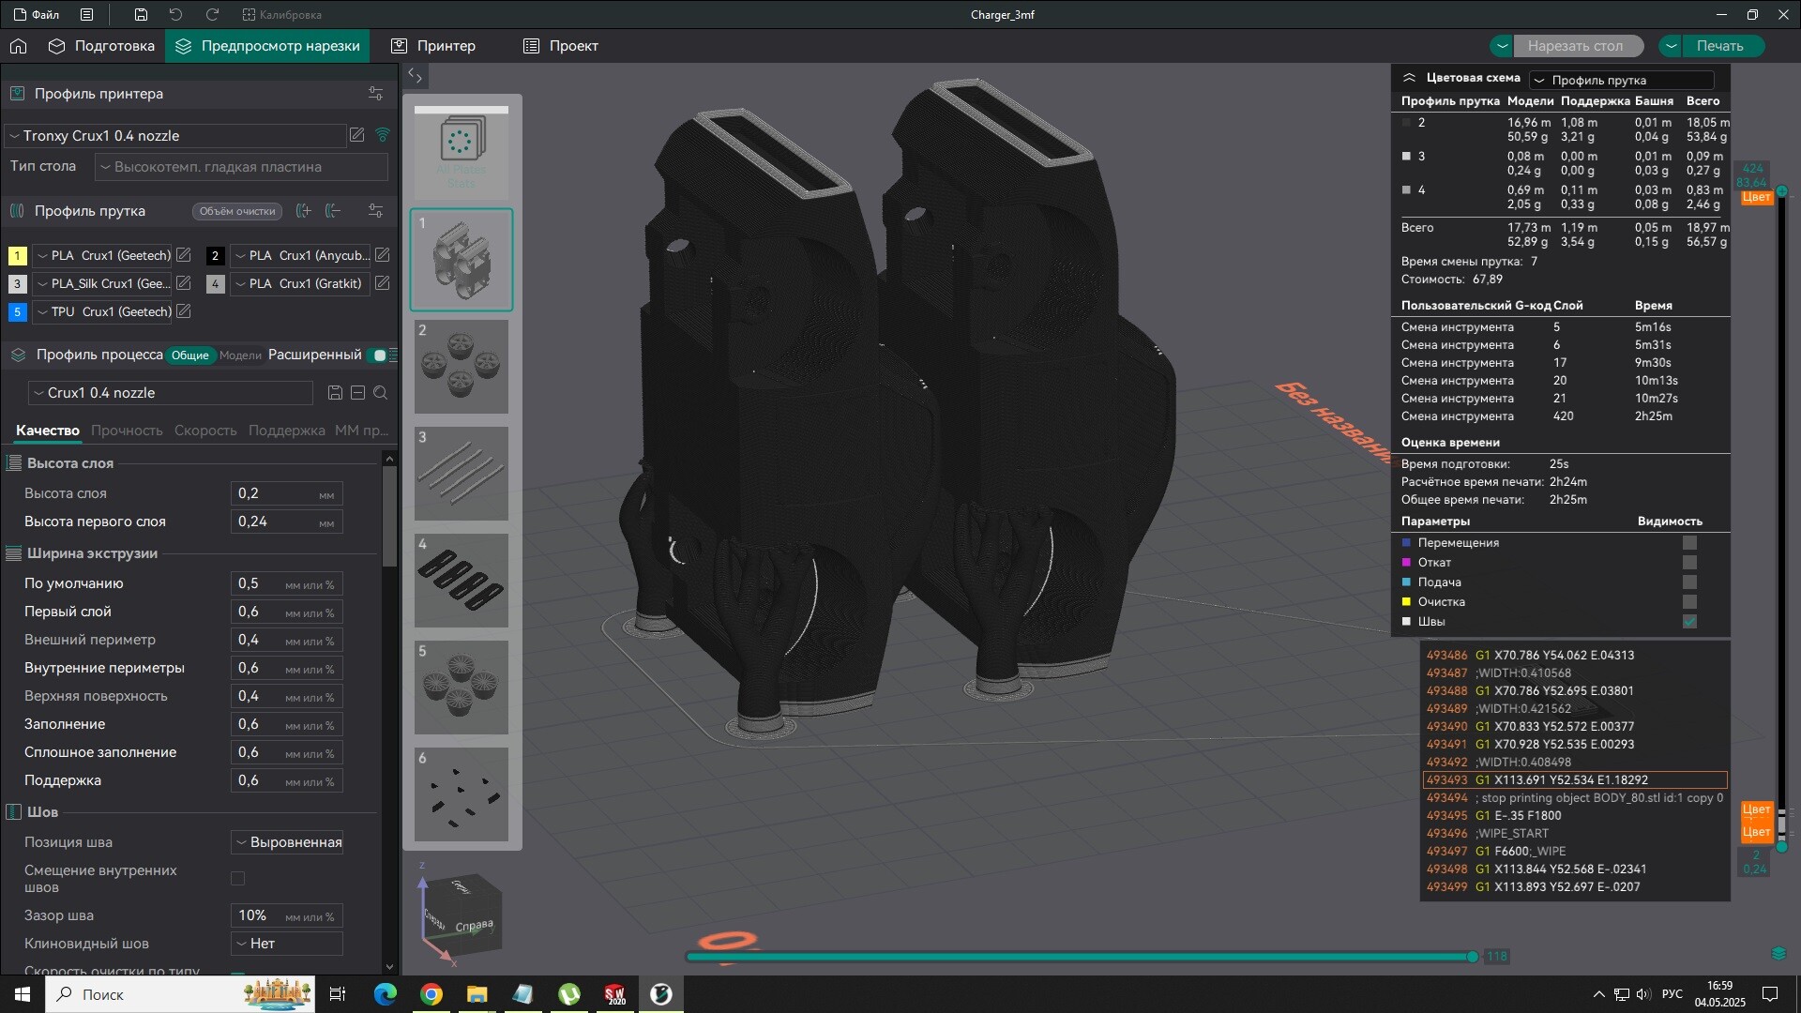Open Google Chrome from taskbar

click(431, 994)
